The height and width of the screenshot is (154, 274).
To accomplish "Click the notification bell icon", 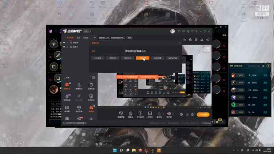I will (x=202, y=40).
